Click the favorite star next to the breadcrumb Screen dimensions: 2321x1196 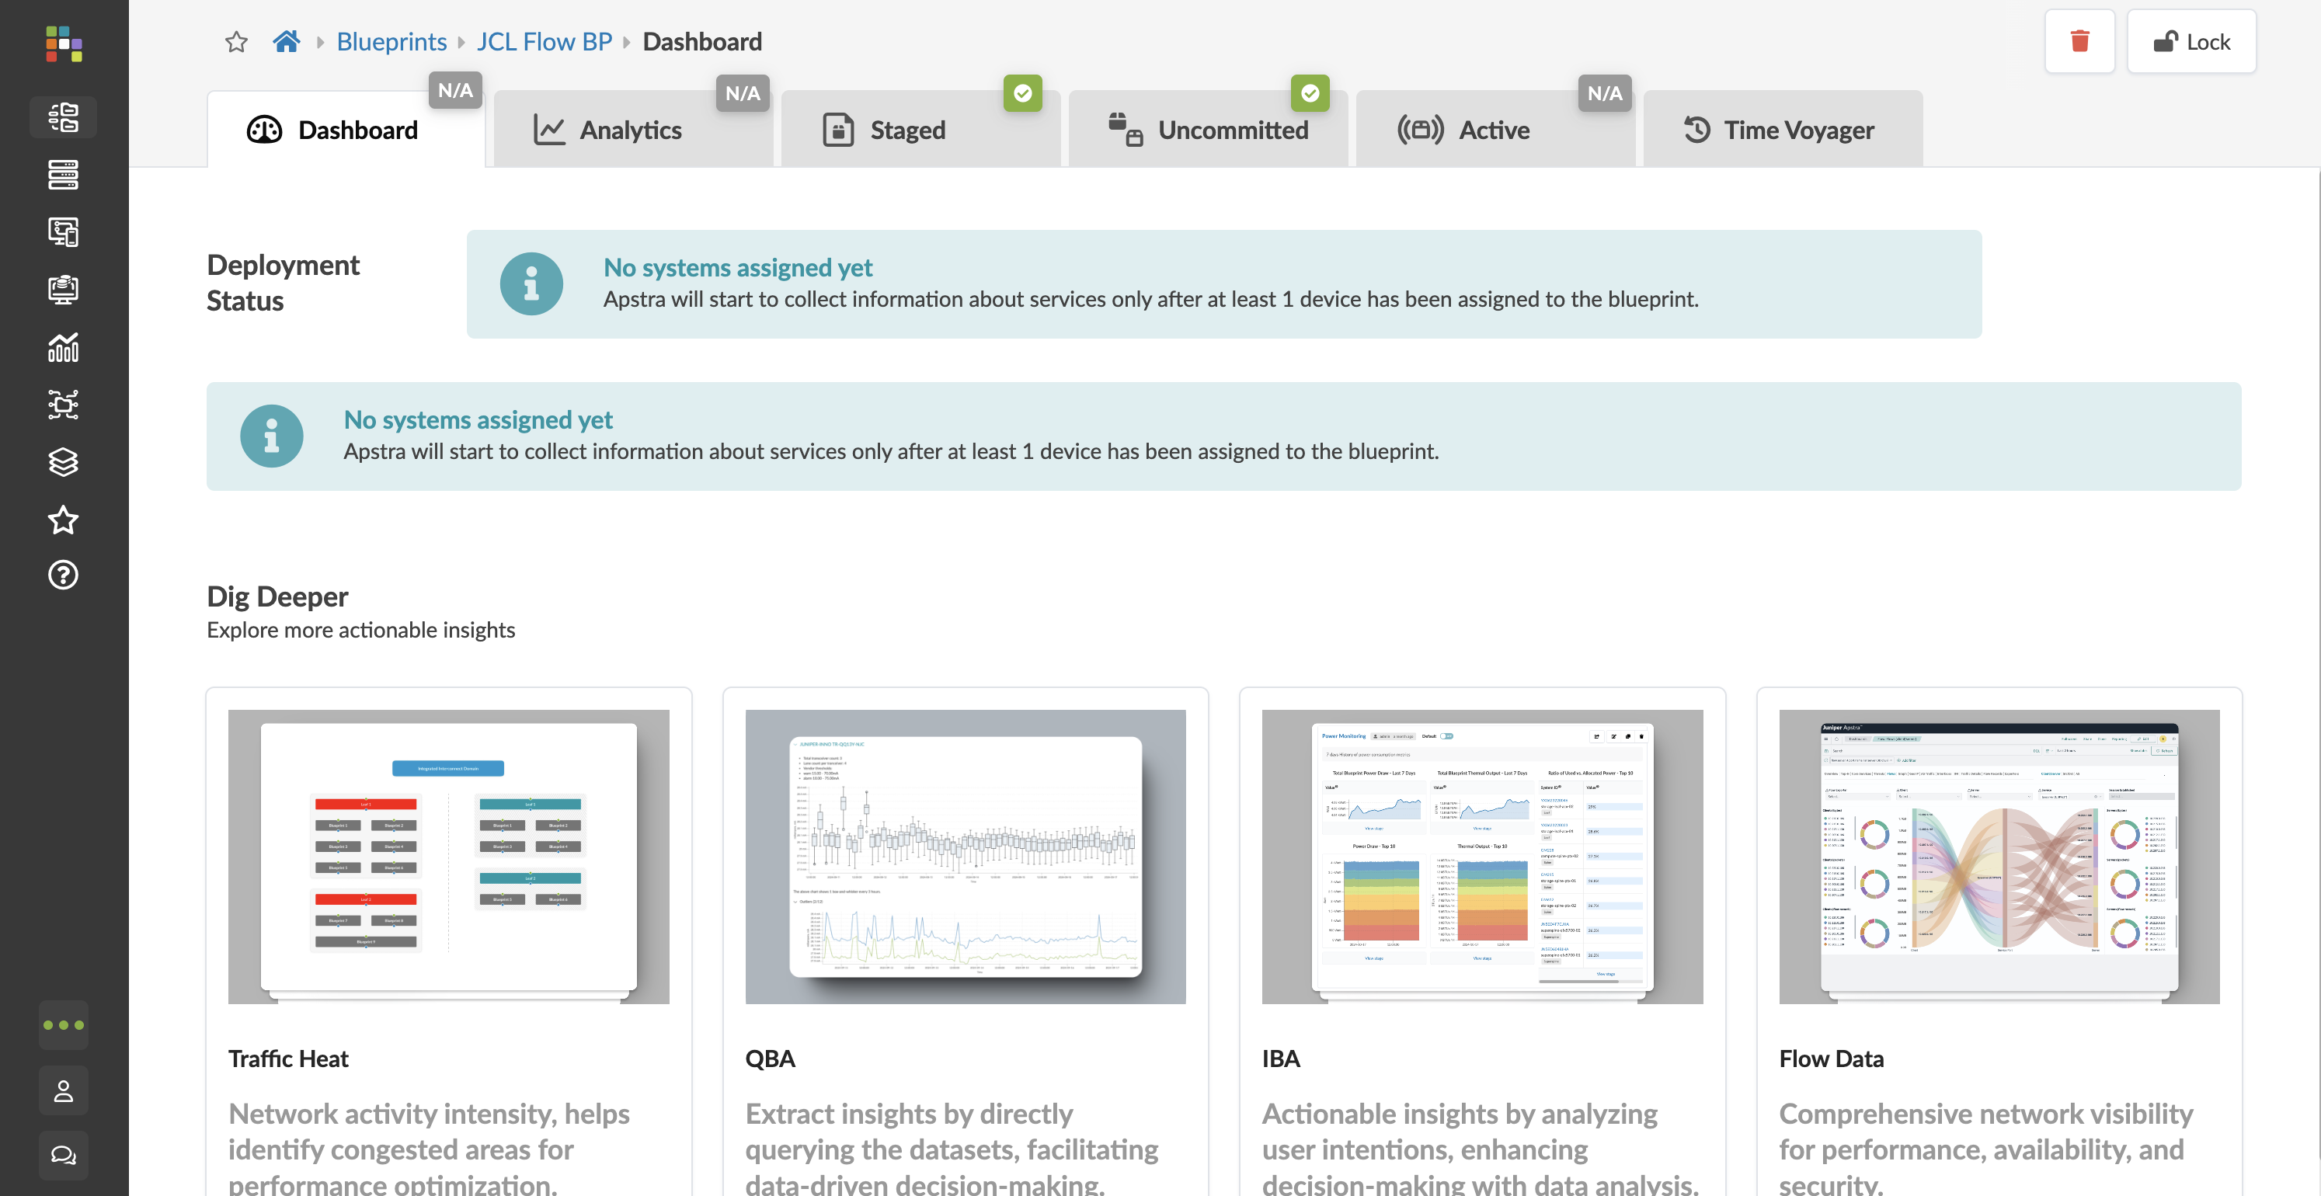point(236,43)
